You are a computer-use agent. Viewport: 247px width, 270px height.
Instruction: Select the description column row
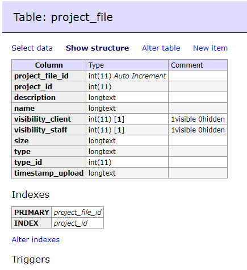(119, 98)
